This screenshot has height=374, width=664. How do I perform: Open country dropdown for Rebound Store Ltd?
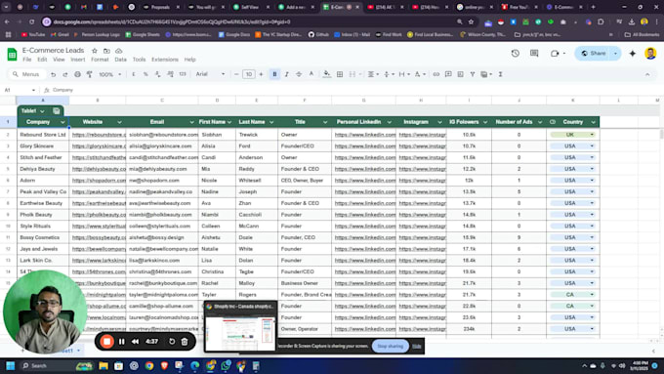click(x=592, y=135)
